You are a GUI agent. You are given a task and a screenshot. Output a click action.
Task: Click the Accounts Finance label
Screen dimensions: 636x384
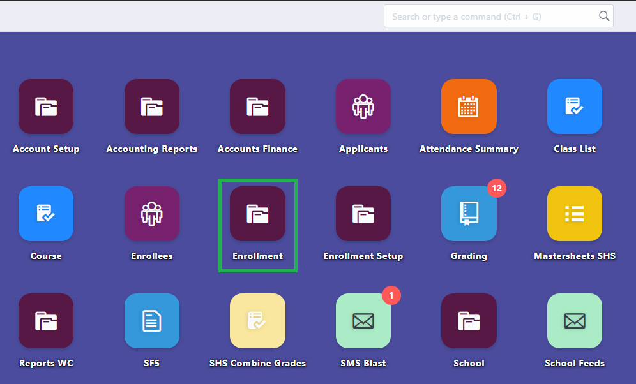257,149
